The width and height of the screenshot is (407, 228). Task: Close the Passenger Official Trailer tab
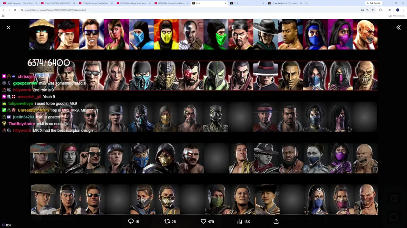click(36, 3)
